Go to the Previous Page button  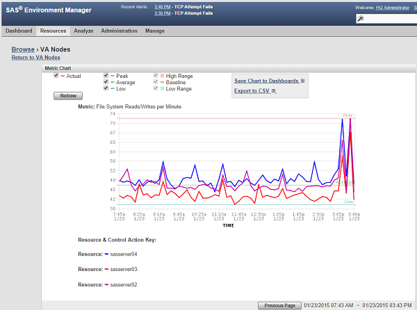(x=280, y=305)
